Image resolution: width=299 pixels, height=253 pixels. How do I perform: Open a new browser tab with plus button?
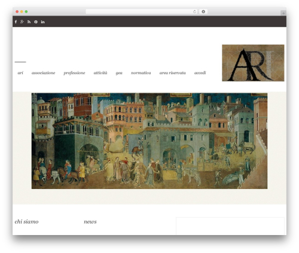pos(283,13)
